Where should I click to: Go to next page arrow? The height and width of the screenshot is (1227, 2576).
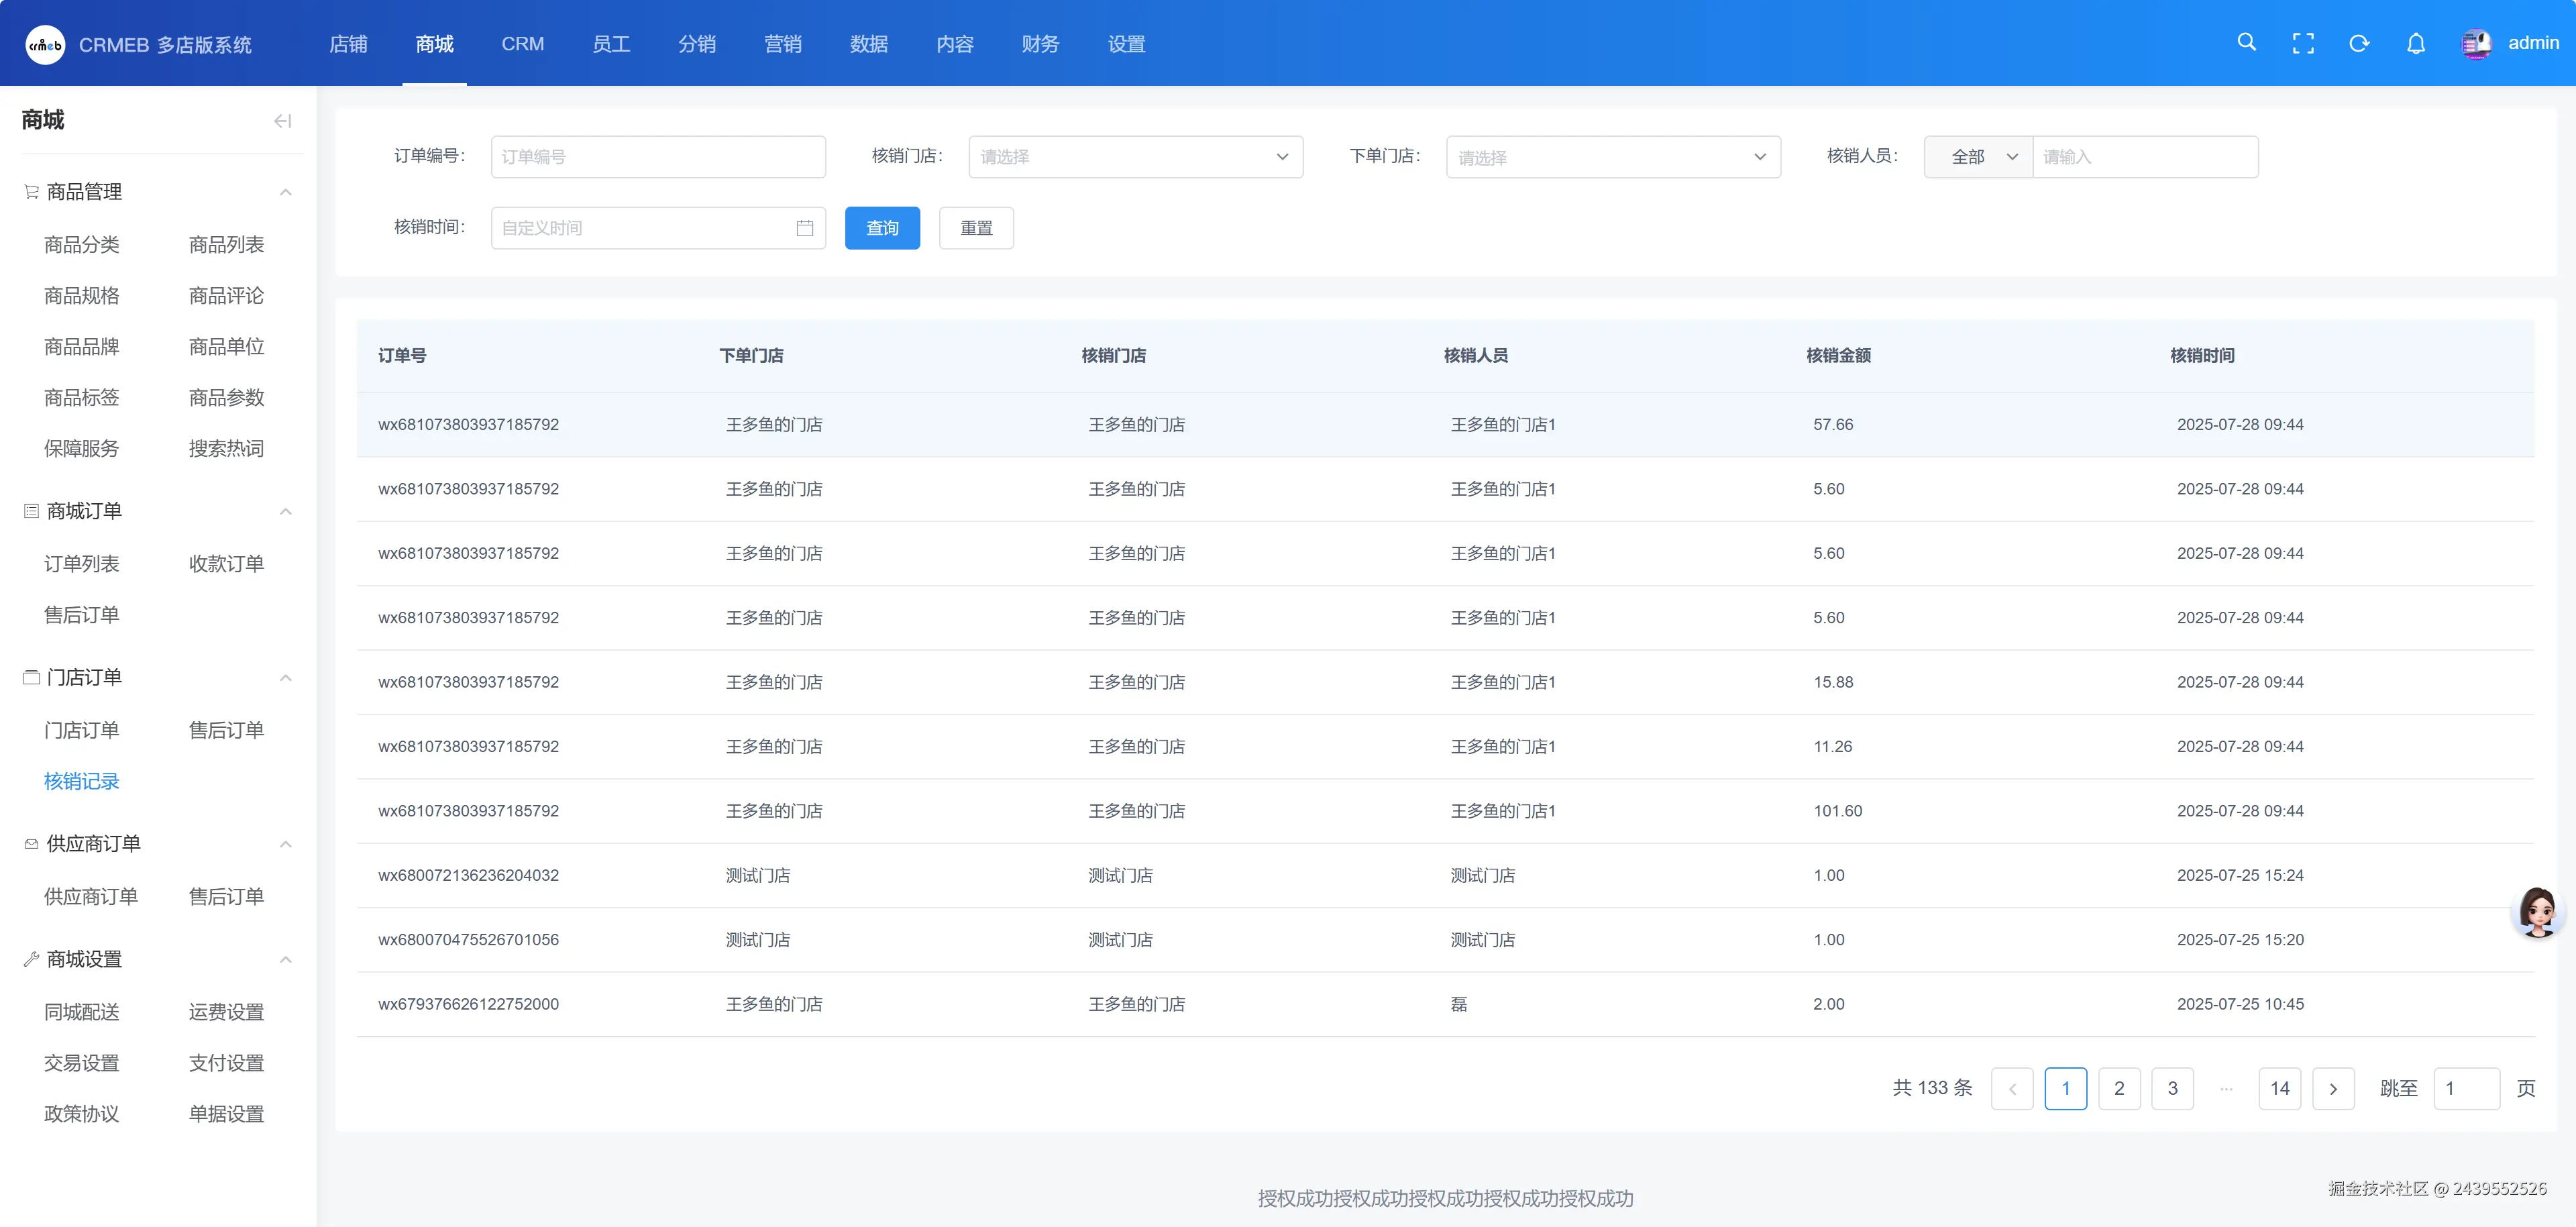click(2333, 1088)
